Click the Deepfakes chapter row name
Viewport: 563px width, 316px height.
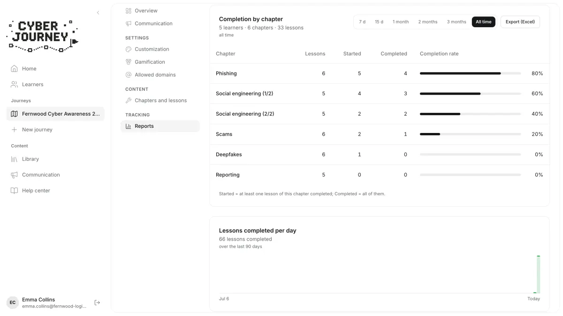(x=229, y=154)
